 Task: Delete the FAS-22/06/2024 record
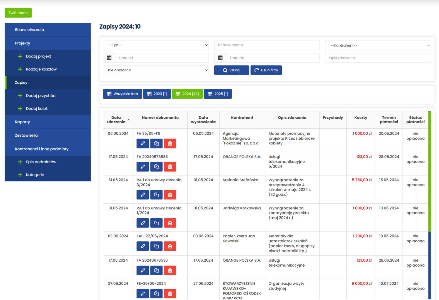pos(170,246)
